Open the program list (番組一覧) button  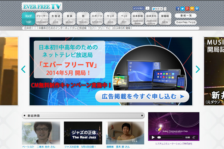tap(186, 16)
